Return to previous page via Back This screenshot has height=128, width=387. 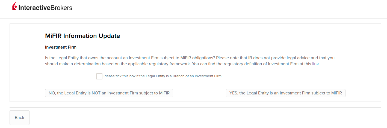19,118
